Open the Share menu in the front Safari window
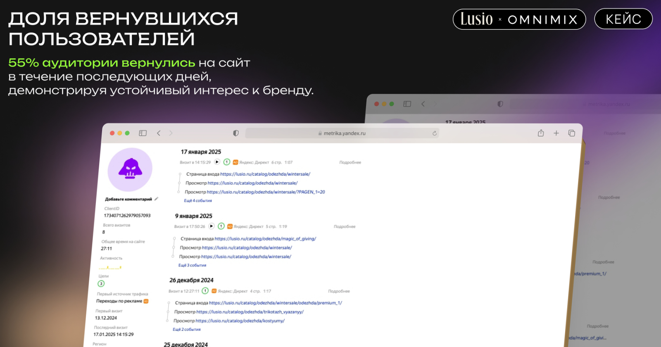The image size is (661, 347). (x=541, y=133)
